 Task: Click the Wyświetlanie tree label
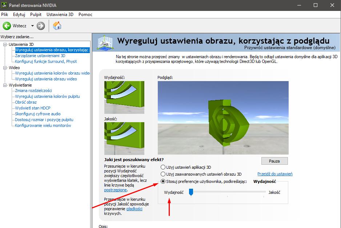point(20,85)
